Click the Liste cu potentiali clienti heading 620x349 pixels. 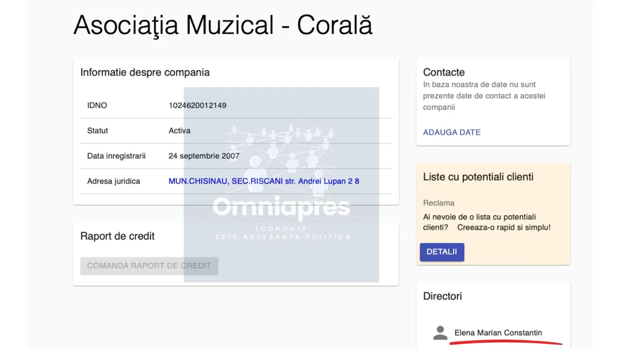[478, 177]
